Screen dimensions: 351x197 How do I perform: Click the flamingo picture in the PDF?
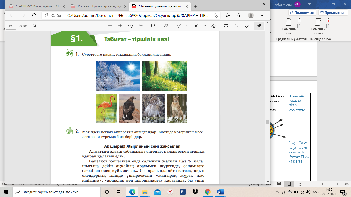(106, 109)
